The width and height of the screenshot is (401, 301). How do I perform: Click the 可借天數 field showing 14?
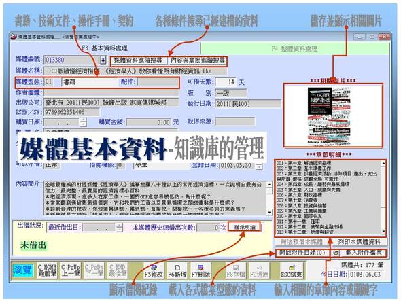click(226, 82)
